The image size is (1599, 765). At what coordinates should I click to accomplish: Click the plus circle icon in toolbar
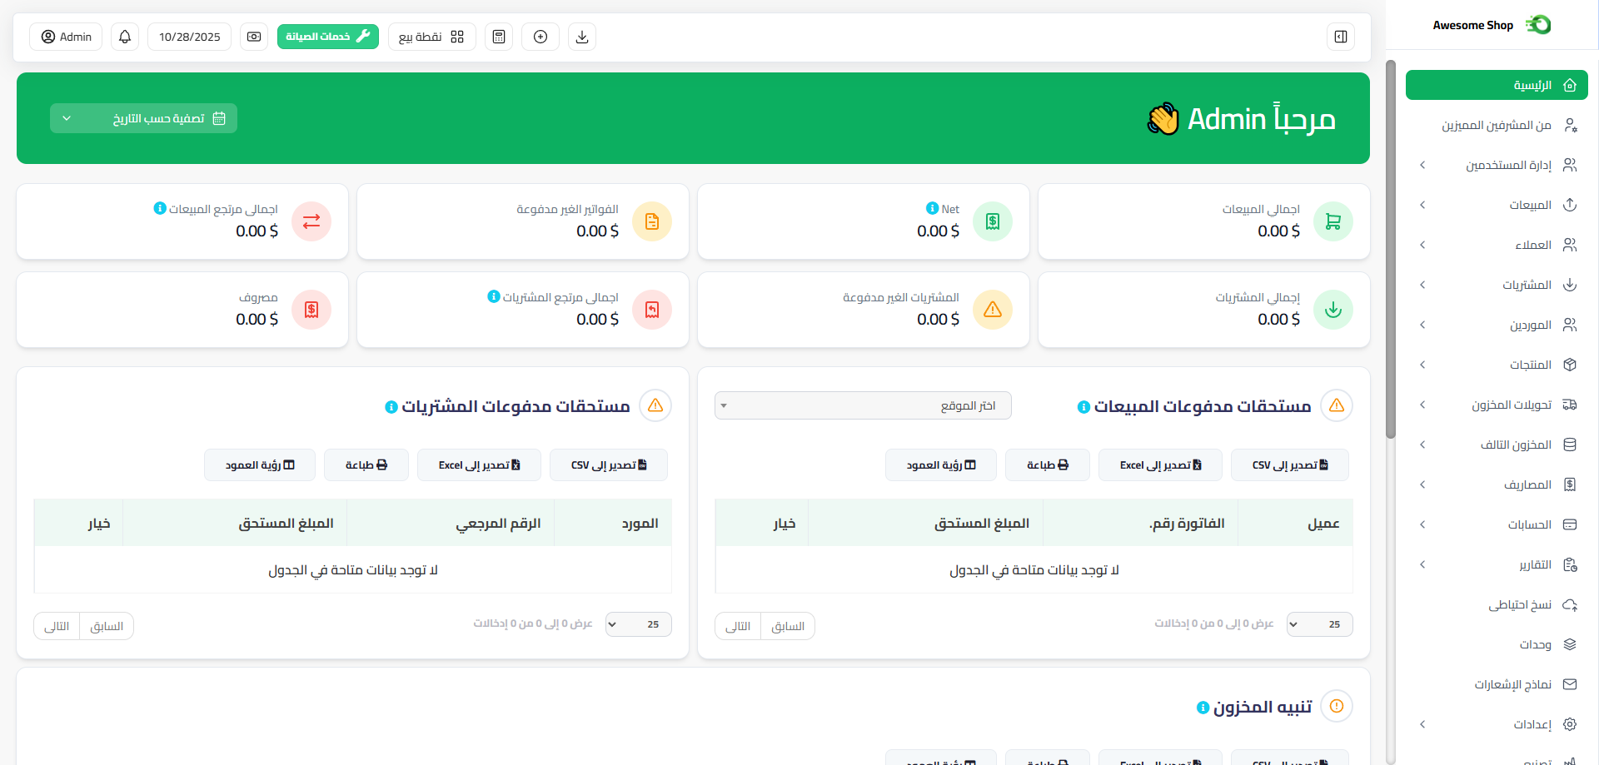coord(540,37)
